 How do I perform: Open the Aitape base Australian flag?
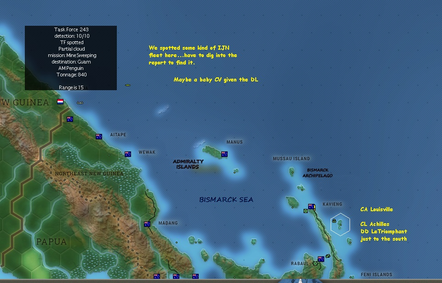99,137
